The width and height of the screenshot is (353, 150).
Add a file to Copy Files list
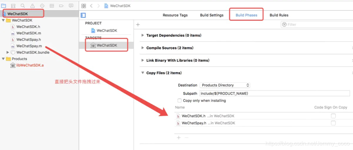point(179,137)
